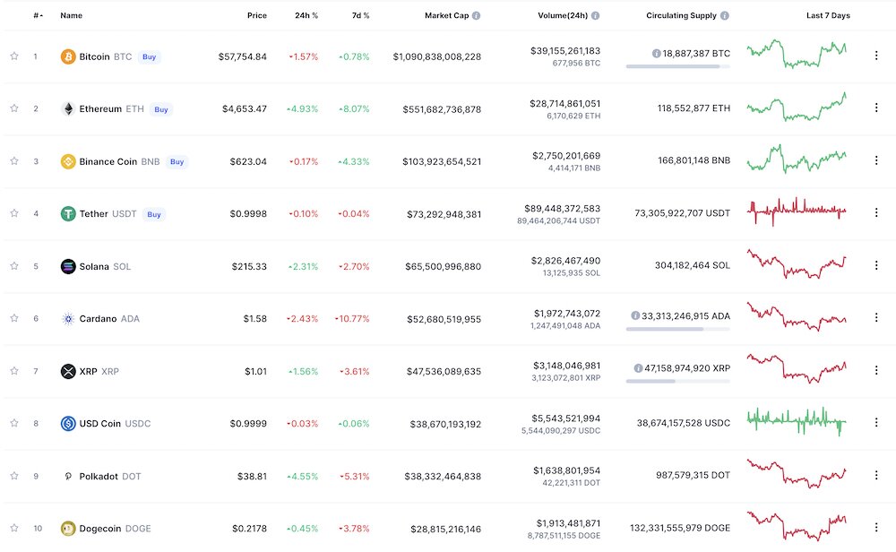Screen dimensions: 896x552
Task: Open the three-dot menu for Tether
Action: coord(876,212)
